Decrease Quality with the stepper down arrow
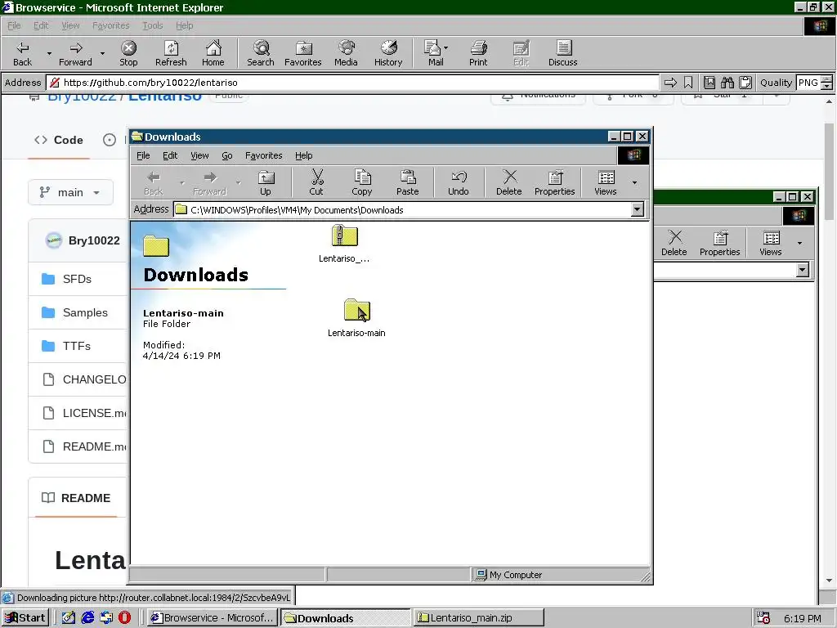The width and height of the screenshot is (837, 628). click(x=827, y=86)
